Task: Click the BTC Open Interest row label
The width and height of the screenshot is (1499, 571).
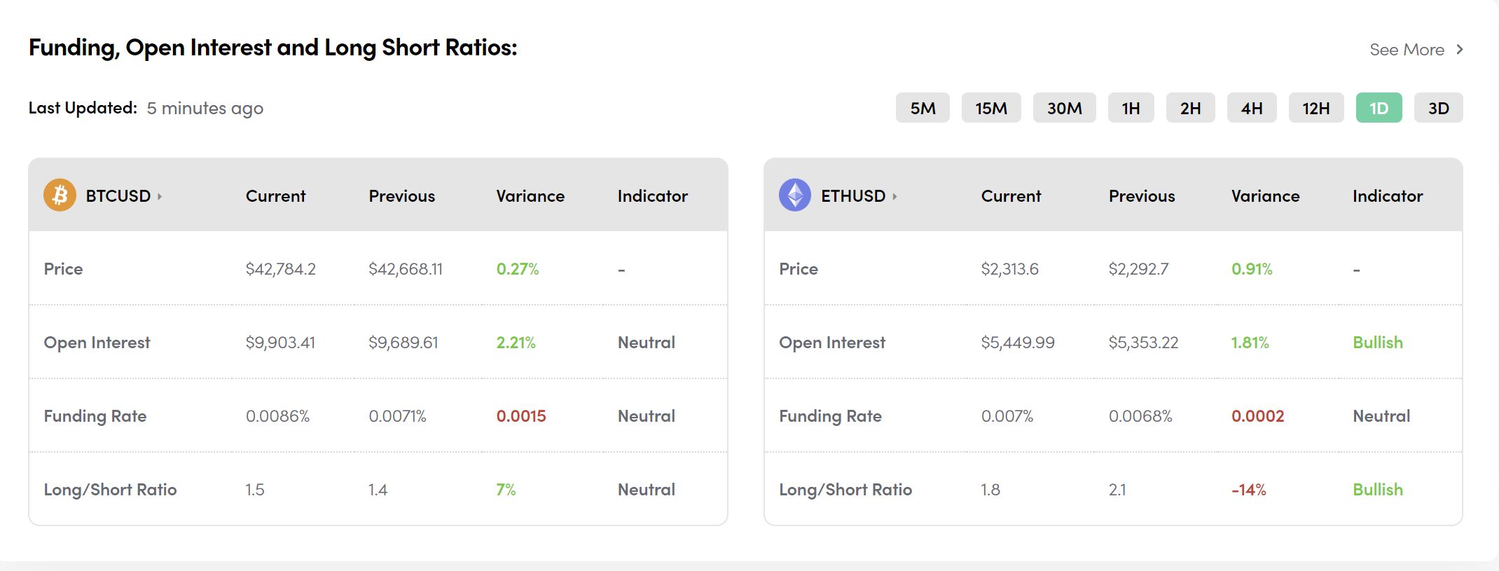Action: (x=97, y=343)
